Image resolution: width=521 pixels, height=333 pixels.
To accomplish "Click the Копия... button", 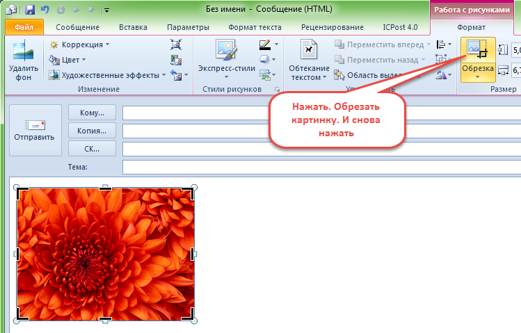I will tap(92, 131).
